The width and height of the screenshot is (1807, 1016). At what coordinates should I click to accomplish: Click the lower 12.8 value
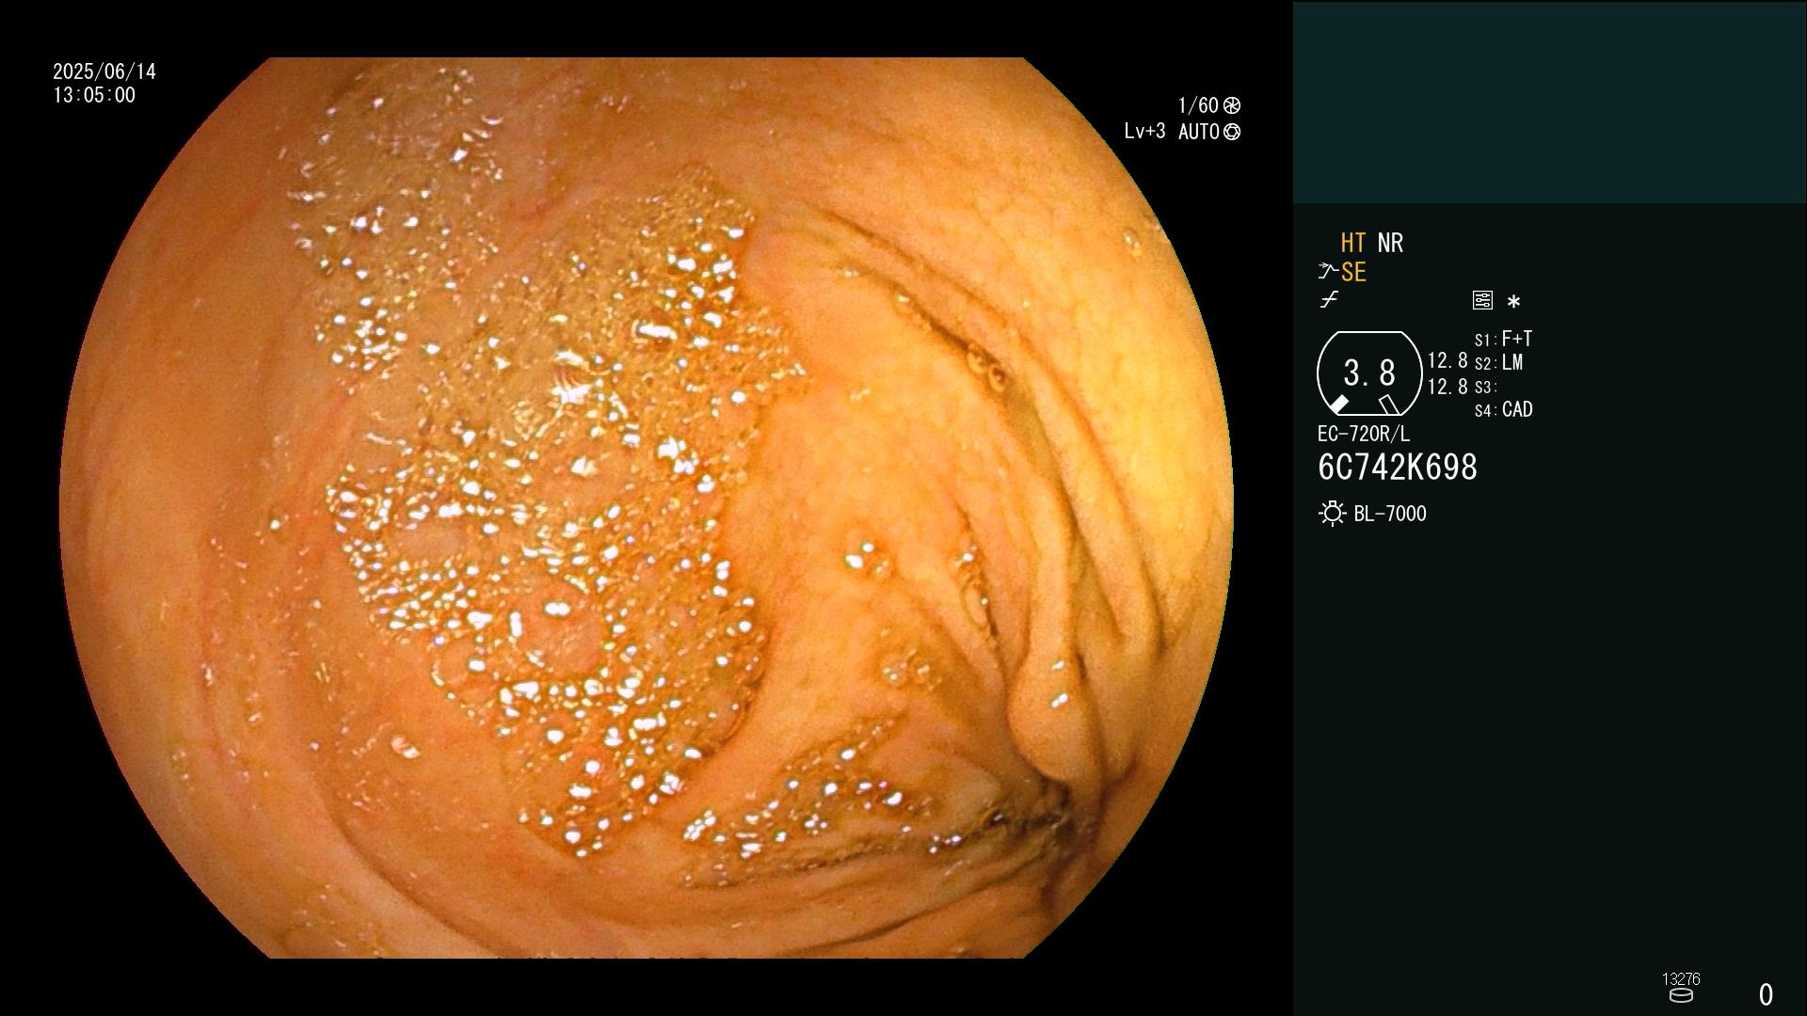point(1447,387)
